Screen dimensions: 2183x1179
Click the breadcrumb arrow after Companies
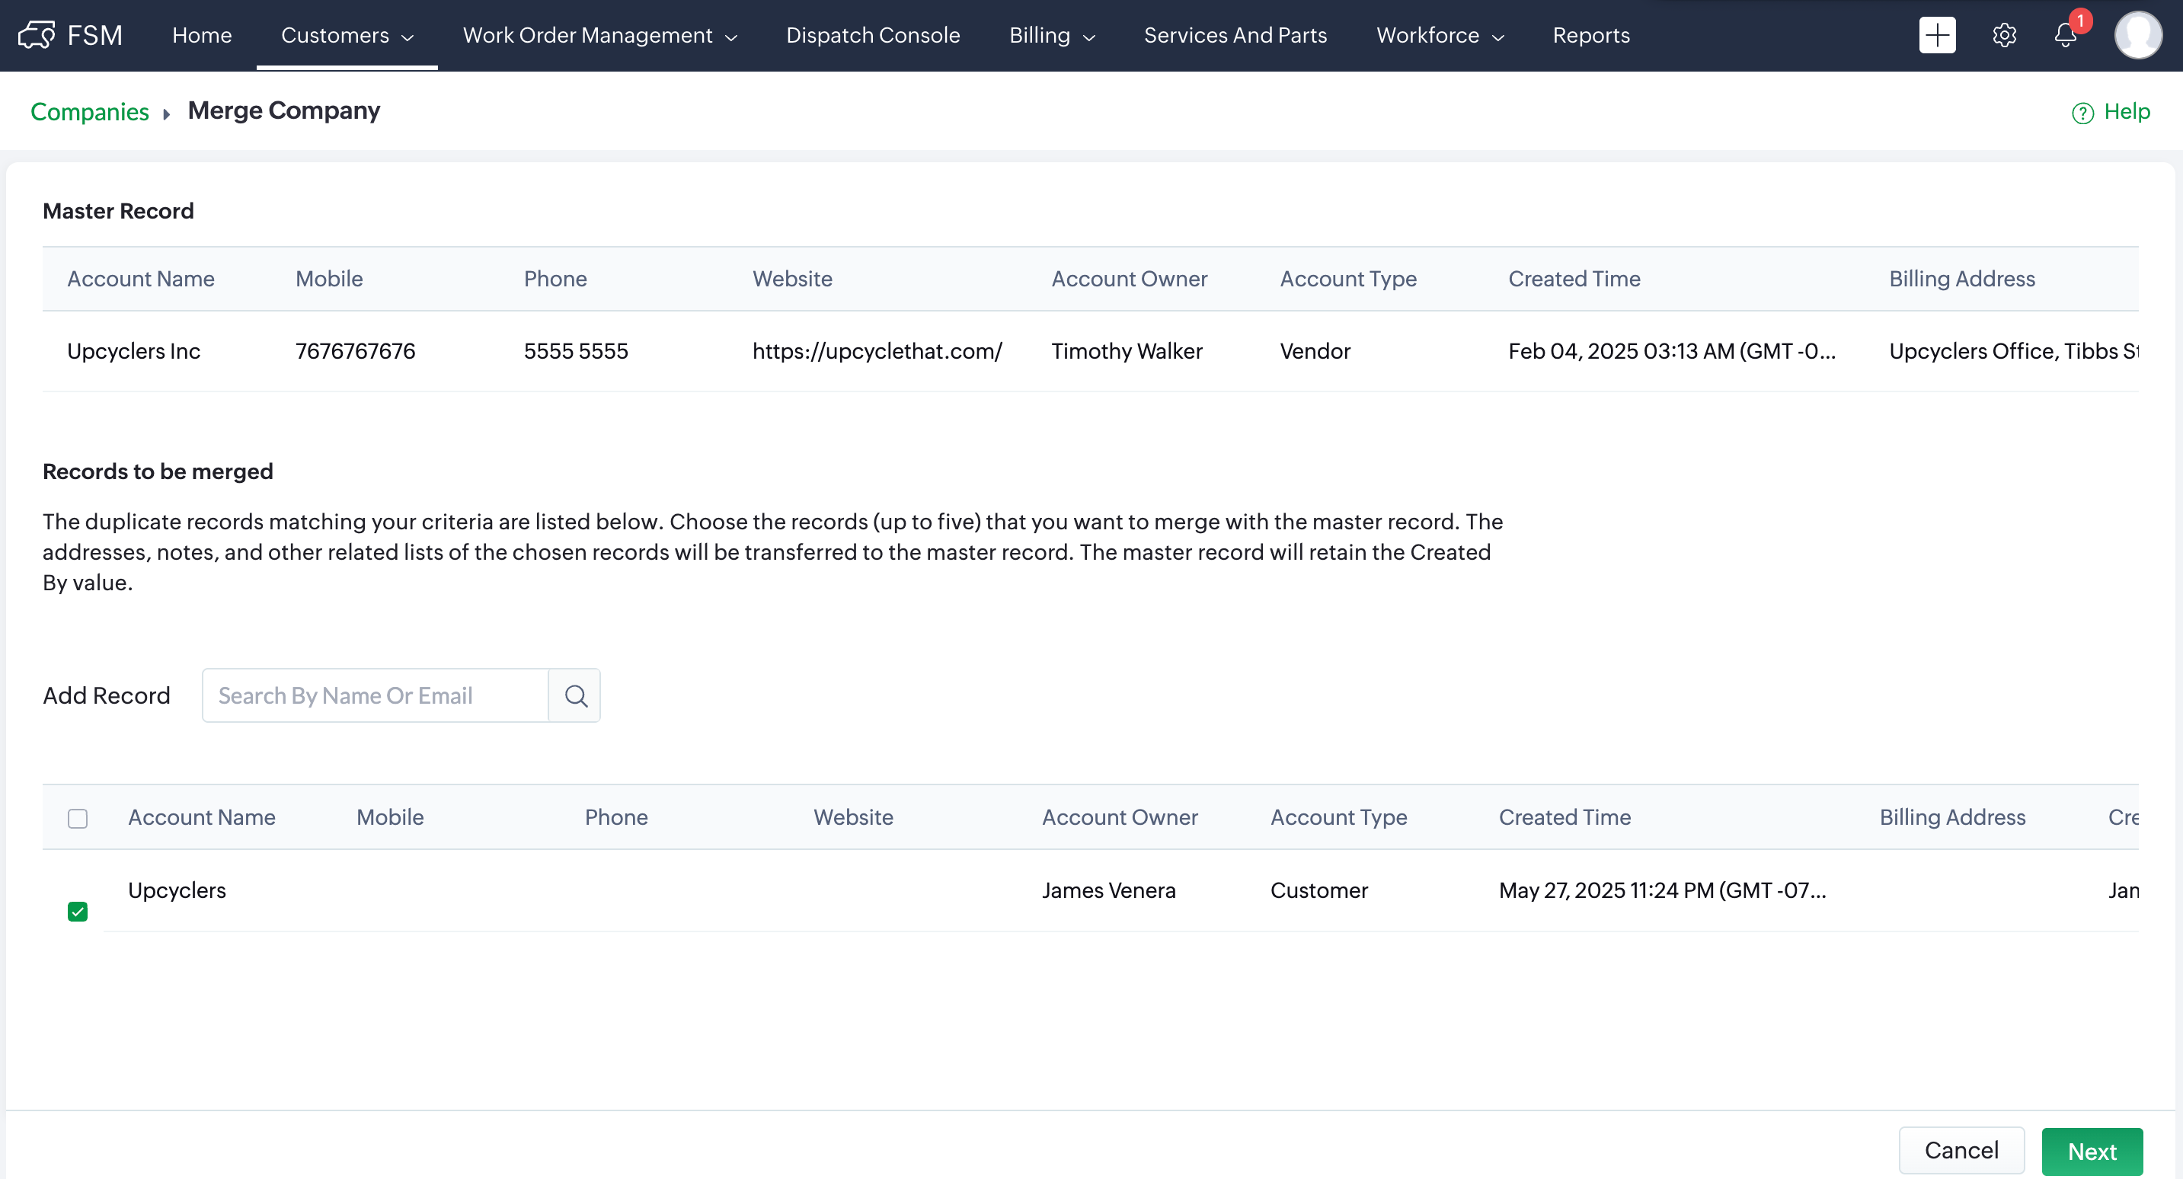pyautogui.click(x=167, y=113)
